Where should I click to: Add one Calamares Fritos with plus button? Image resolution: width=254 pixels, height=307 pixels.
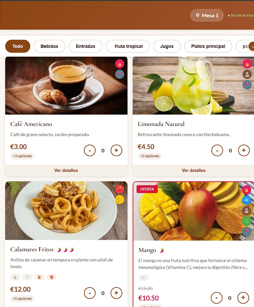(x=116, y=293)
